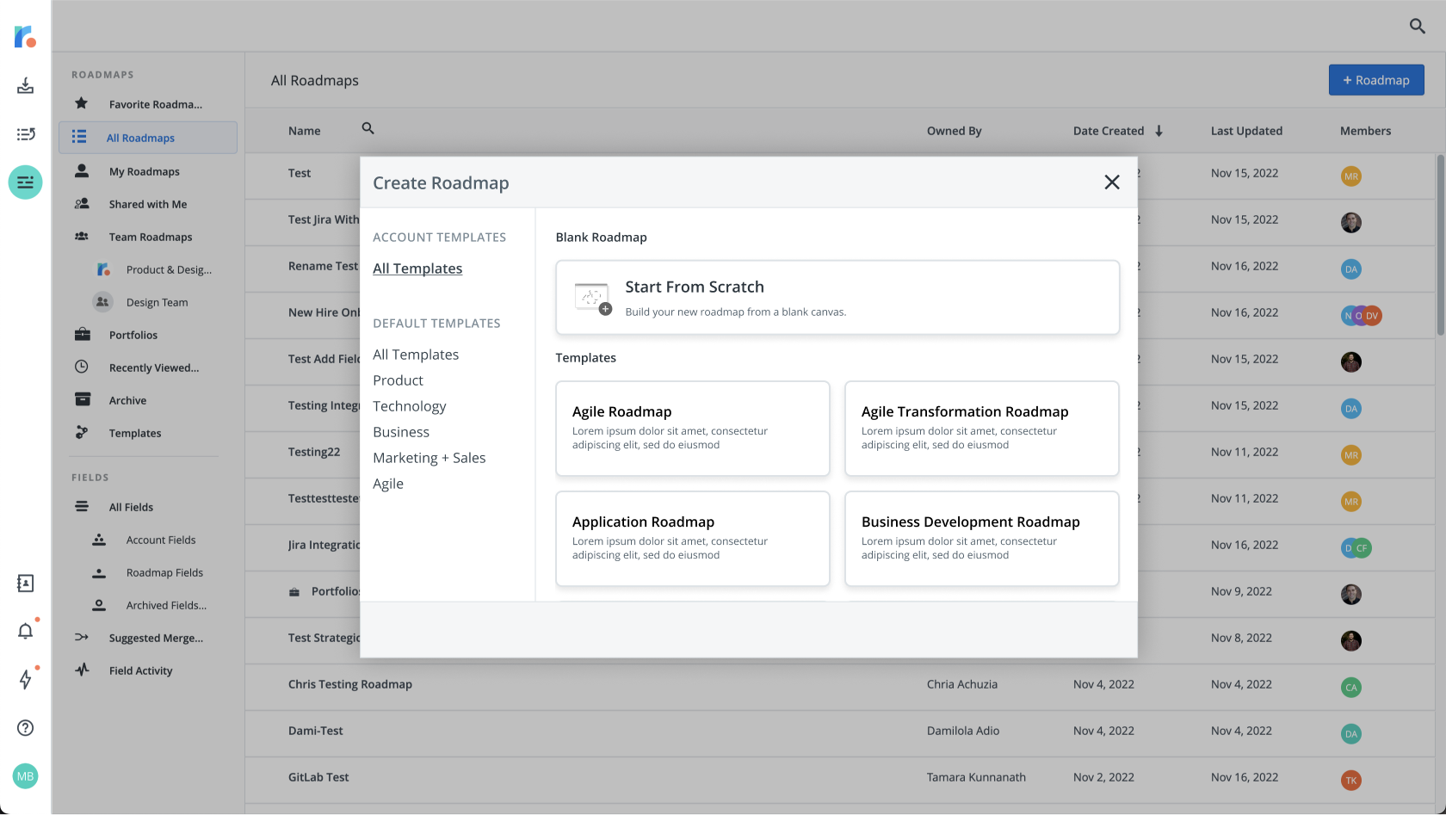
Task: Select the Marketing + Sales template category
Action: (x=429, y=457)
